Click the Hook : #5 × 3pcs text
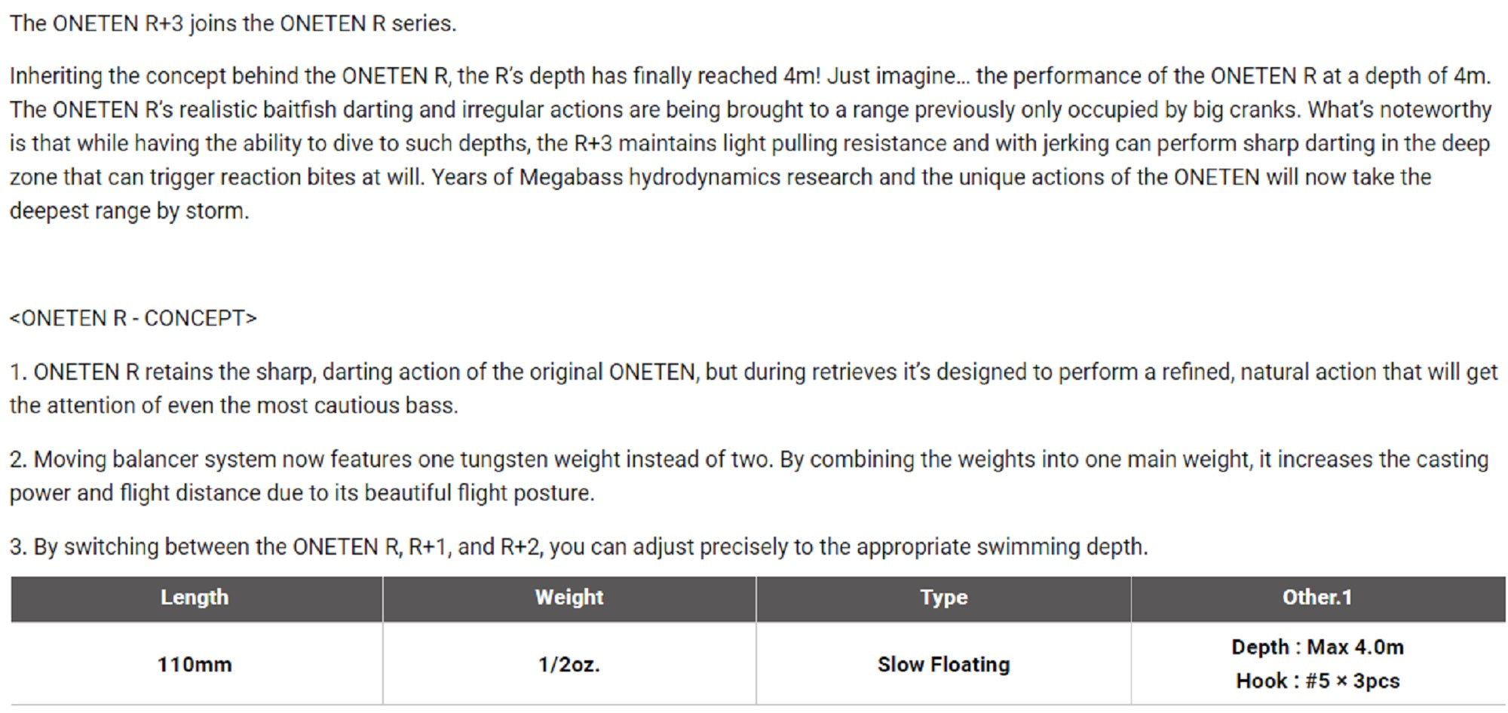 [x=1317, y=681]
